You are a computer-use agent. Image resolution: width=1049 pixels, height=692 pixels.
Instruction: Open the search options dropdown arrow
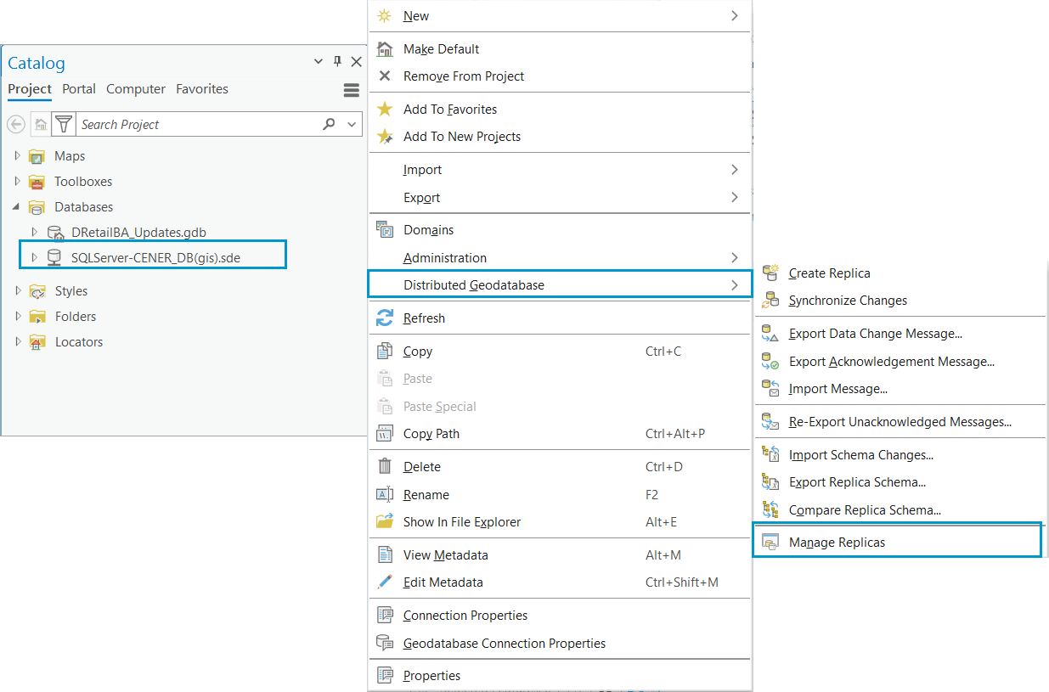[352, 124]
